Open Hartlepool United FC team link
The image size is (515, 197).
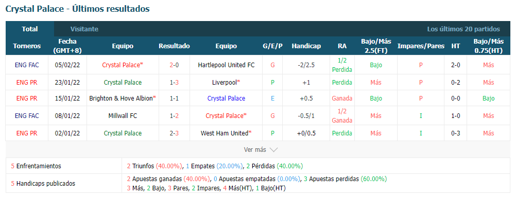pos(226,65)
